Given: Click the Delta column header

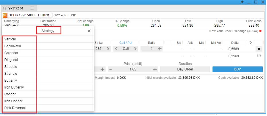Looking at the screenshot, I should pos(235,43).
